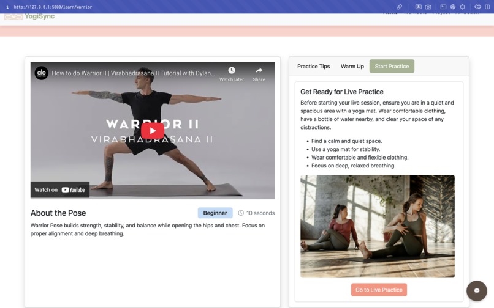Click 'Use a yoga mat for stability.' bullet
This screenshot has height=308, width=494.
(346, 149)
